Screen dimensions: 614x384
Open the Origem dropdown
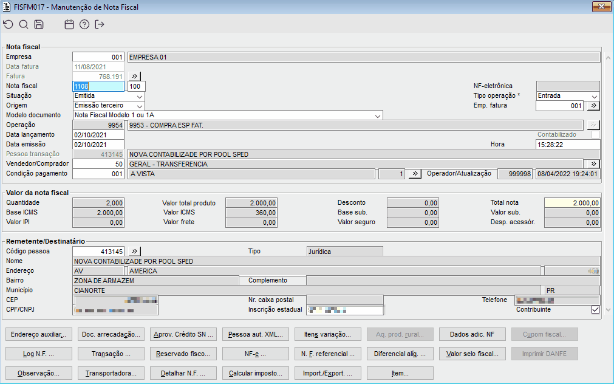click(x=140, y=106)
